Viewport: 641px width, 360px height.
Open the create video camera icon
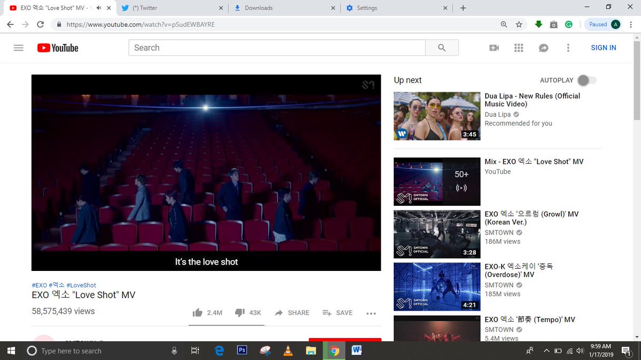click(494, 48)
